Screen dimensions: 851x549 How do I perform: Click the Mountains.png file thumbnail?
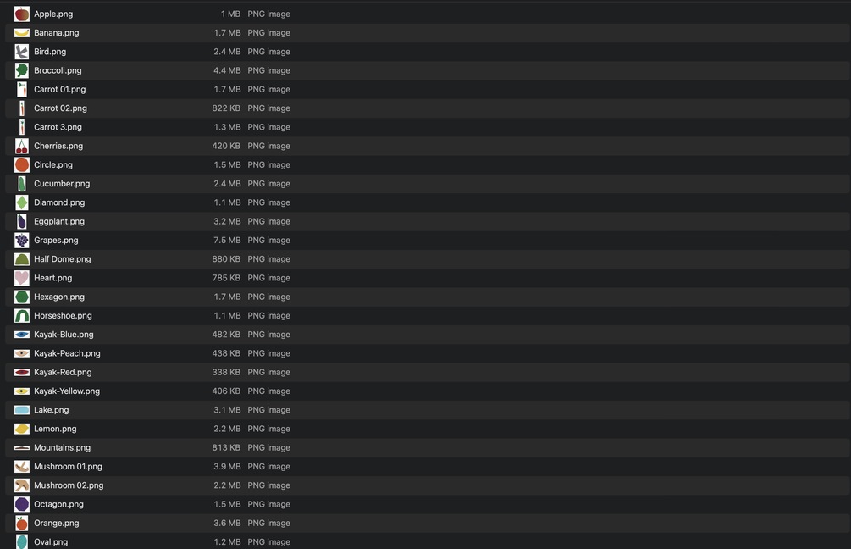coord(22,447)
